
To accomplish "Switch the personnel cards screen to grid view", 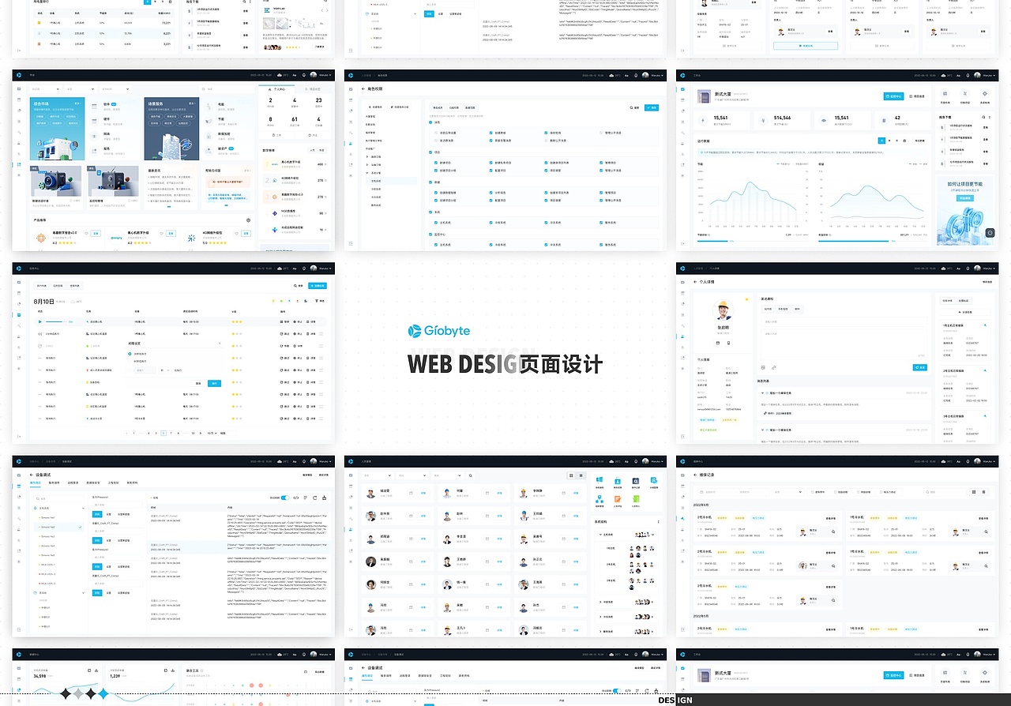I will click(571, 475).
